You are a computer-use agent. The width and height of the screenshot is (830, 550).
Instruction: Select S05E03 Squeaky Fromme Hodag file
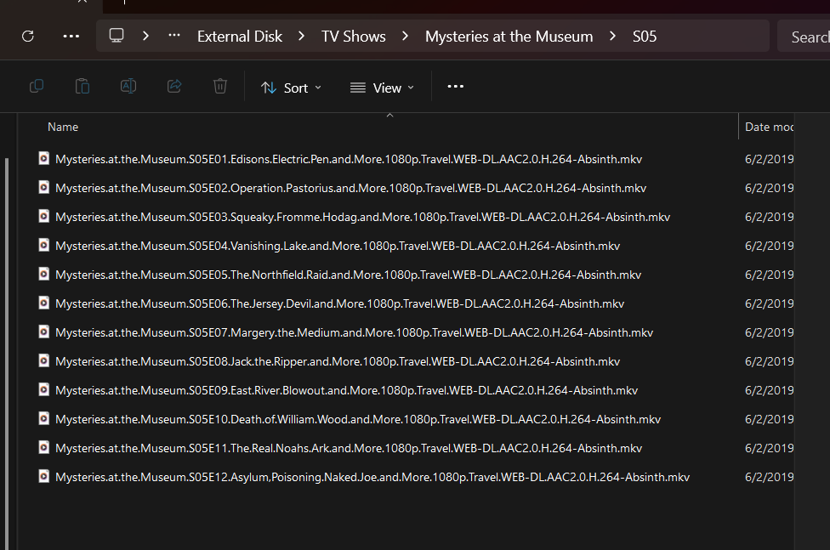362,217
